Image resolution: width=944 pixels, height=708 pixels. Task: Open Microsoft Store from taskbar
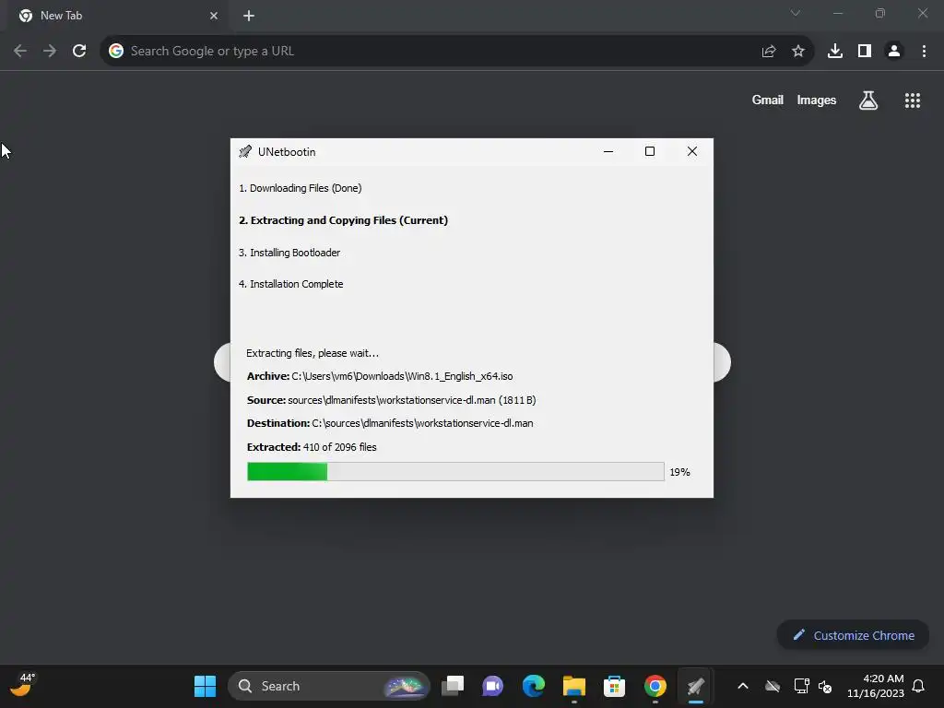tap(614, 686)
